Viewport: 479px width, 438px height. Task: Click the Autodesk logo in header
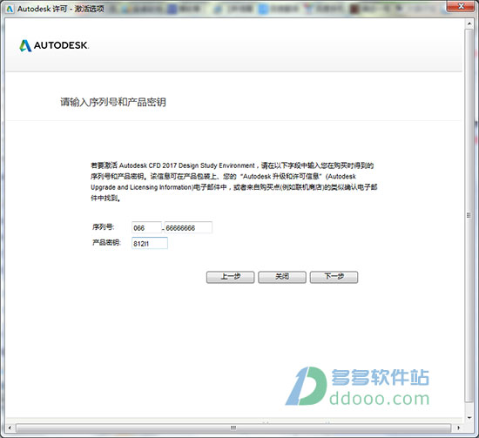click(54, 45)
